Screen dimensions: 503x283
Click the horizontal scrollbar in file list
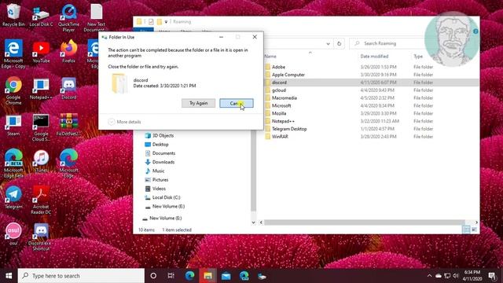pos(364,222)
